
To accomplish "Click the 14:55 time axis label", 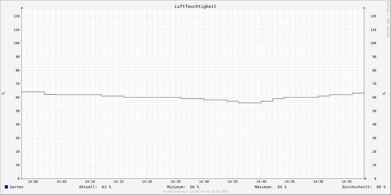I will (x=347, y=182).
